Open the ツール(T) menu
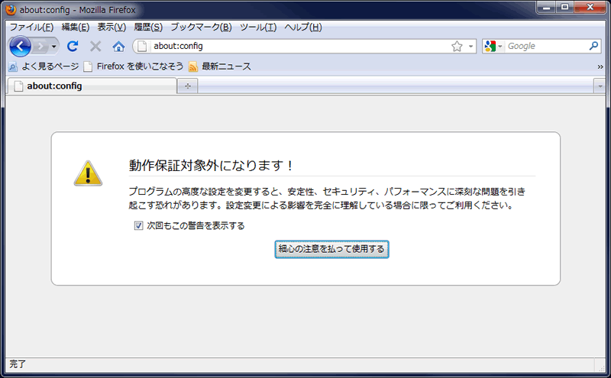611x378 pixels. pyautogui.click(x=258, y=27)
